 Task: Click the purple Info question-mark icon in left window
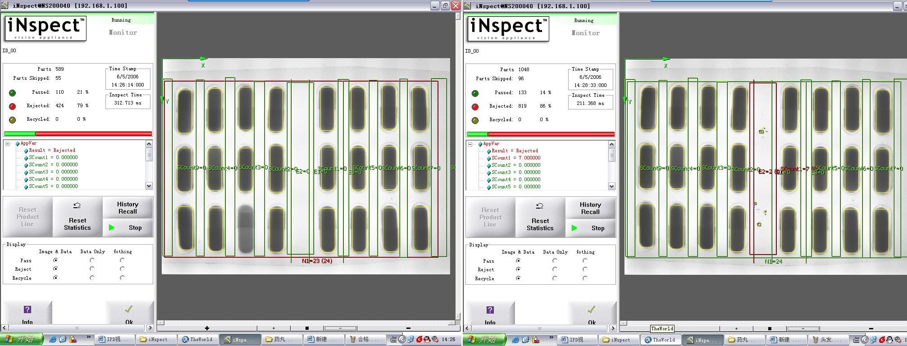click(27, 310)
